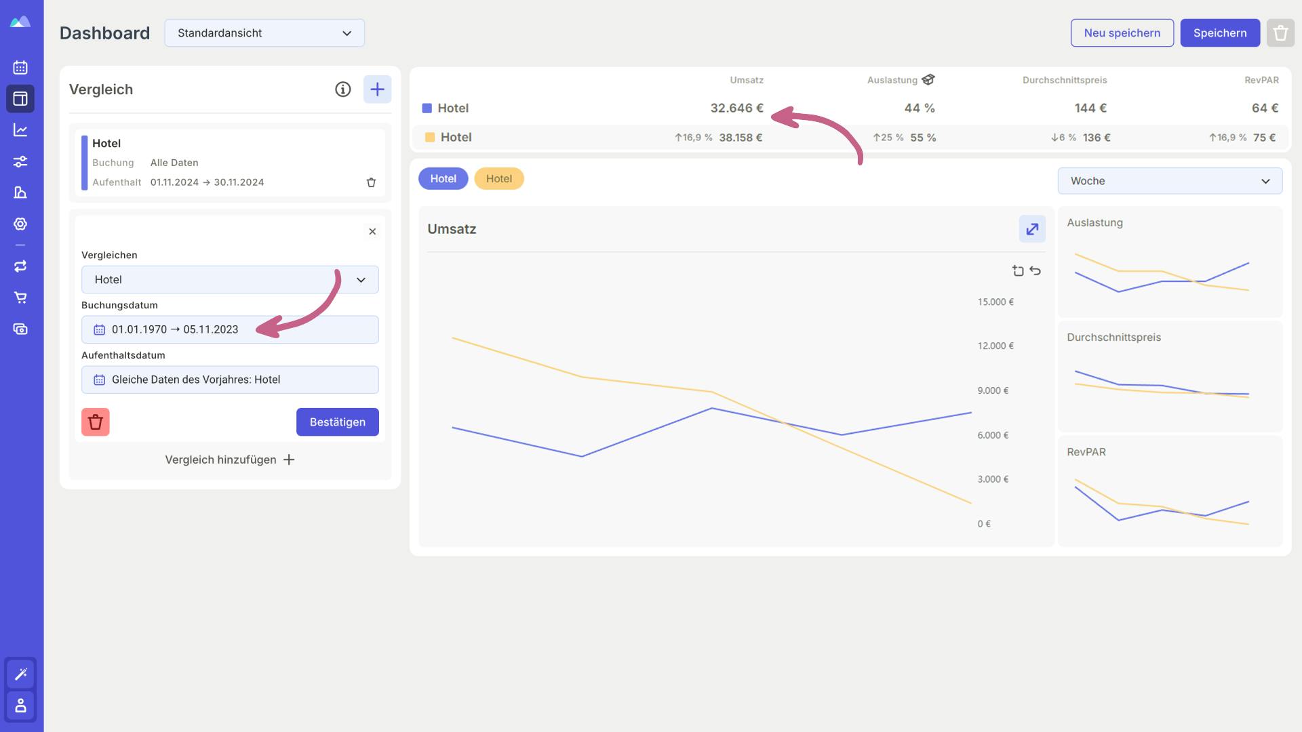Open the Woche interval dropdown
Image resolution: width=1302 pixels, height=732 pixels.
(x=1170, y=181)
